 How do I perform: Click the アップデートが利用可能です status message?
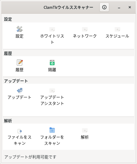pos(30,157)
